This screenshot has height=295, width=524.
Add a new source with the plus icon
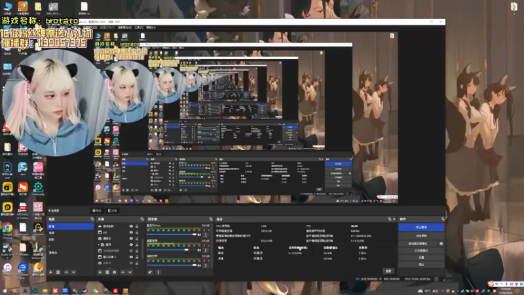pos(100,272)
